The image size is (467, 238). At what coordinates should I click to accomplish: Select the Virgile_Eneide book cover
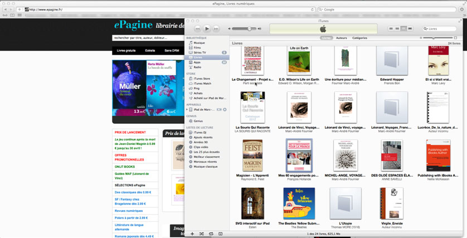tap(392, 203)
